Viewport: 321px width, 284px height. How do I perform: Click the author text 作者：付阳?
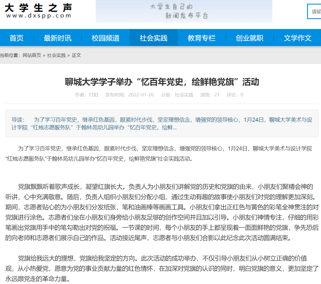coord(87,95)
